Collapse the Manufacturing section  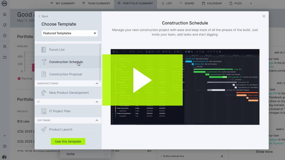click(x=97, y=83)
